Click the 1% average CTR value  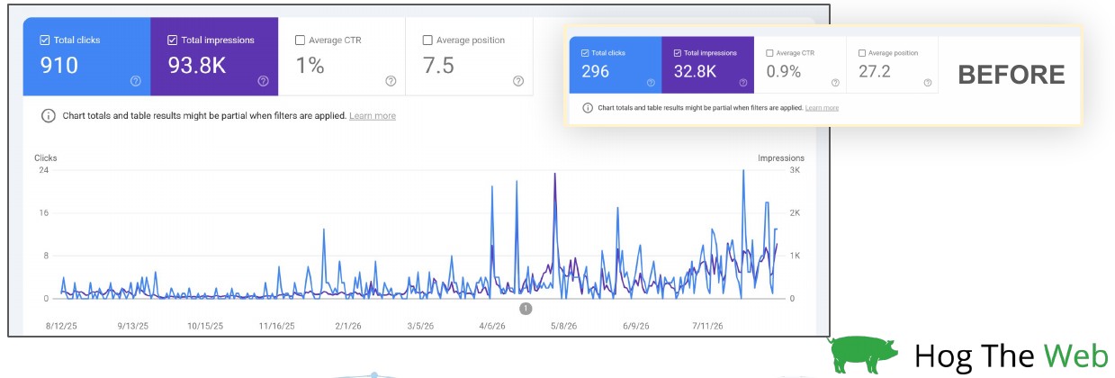(x=310, y=66)
